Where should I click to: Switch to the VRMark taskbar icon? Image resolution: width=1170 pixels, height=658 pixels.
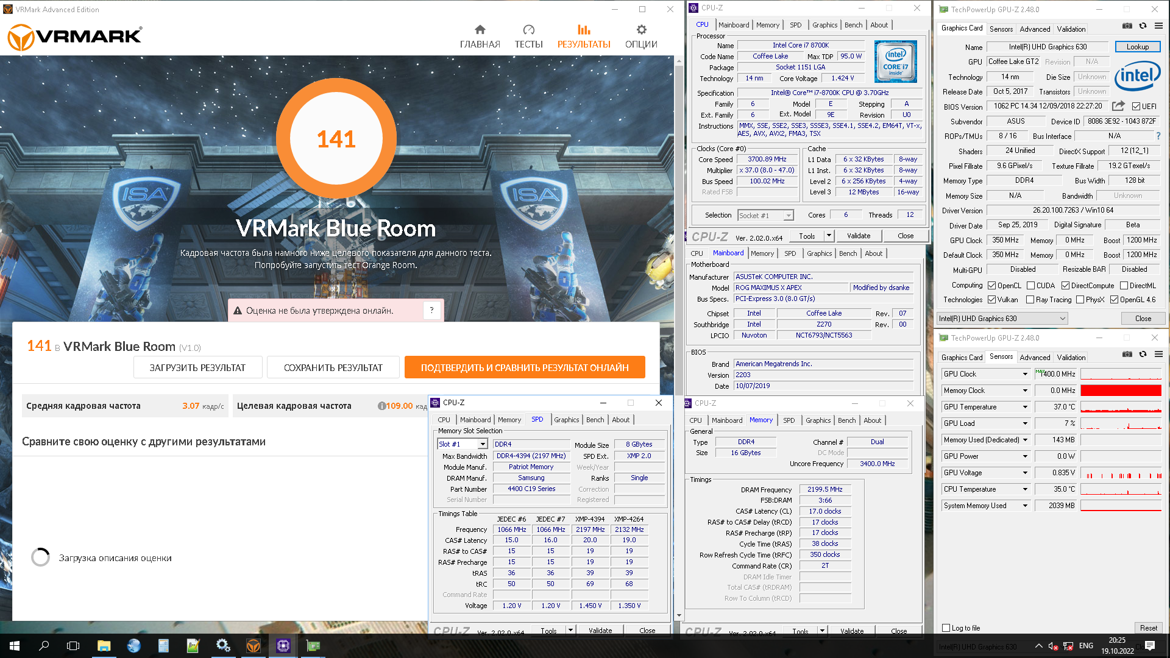coord(253,646)
